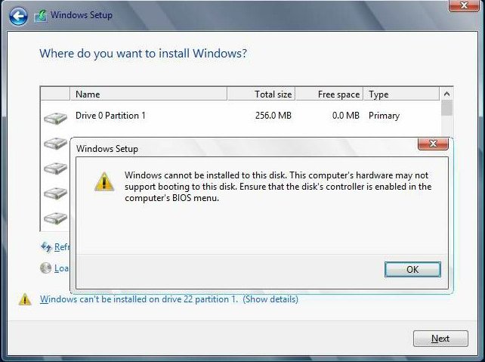Click the Load driver disc icon
This screenshot has width=485, height=362.
coord(46,268)
